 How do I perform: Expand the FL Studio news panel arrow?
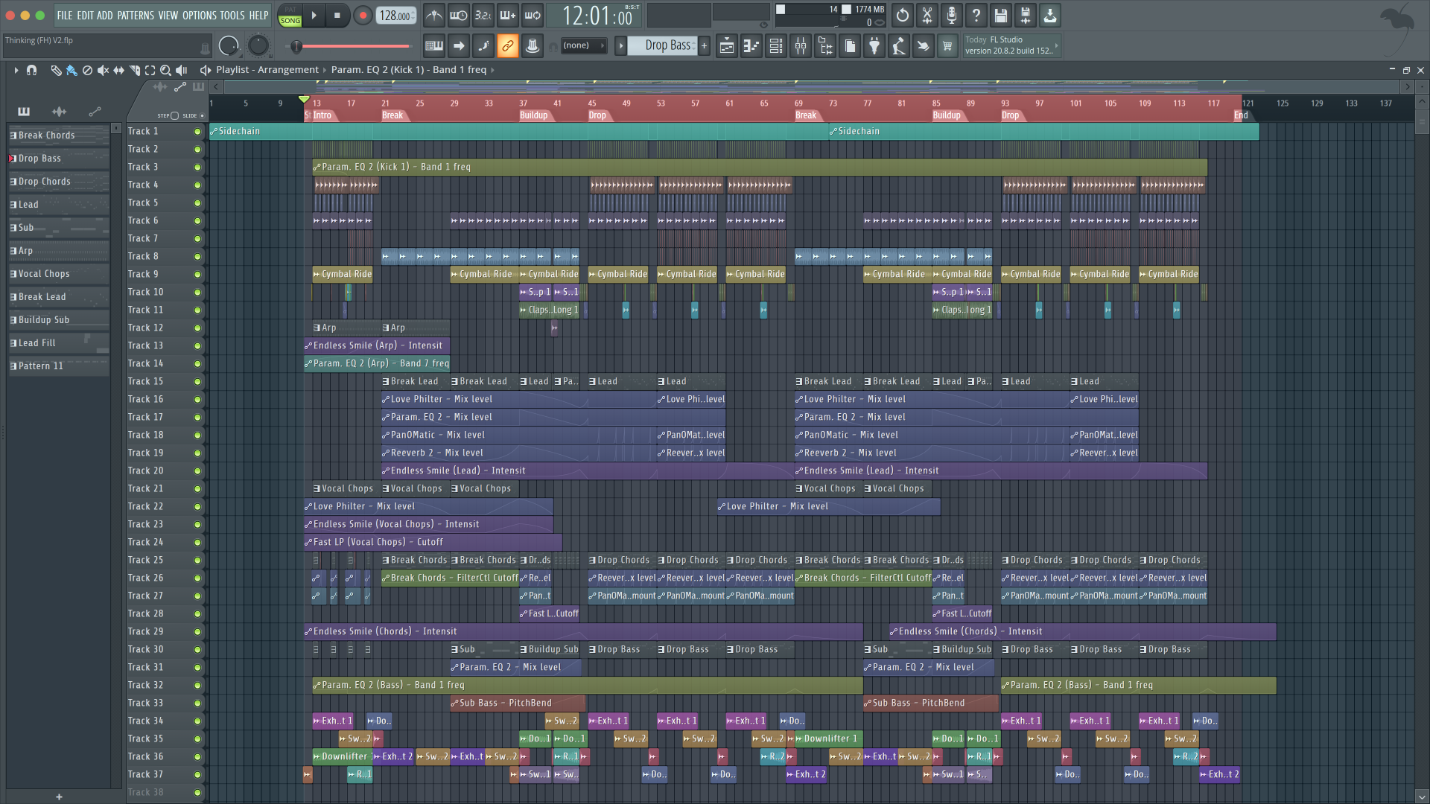(1056, 45)
